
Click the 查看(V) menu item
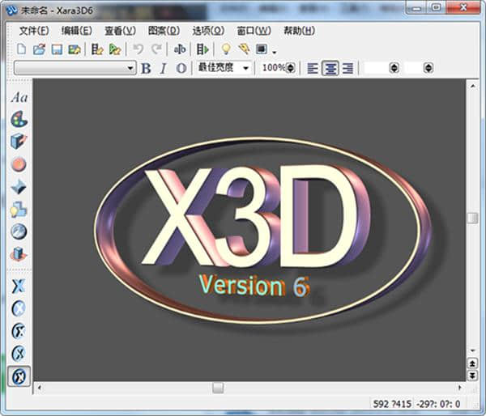120,31
